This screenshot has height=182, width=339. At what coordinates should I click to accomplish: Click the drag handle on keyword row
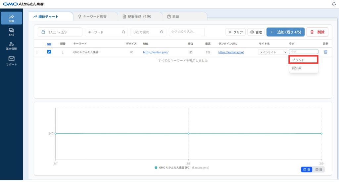pyautogui.click(x=37, y=52)
